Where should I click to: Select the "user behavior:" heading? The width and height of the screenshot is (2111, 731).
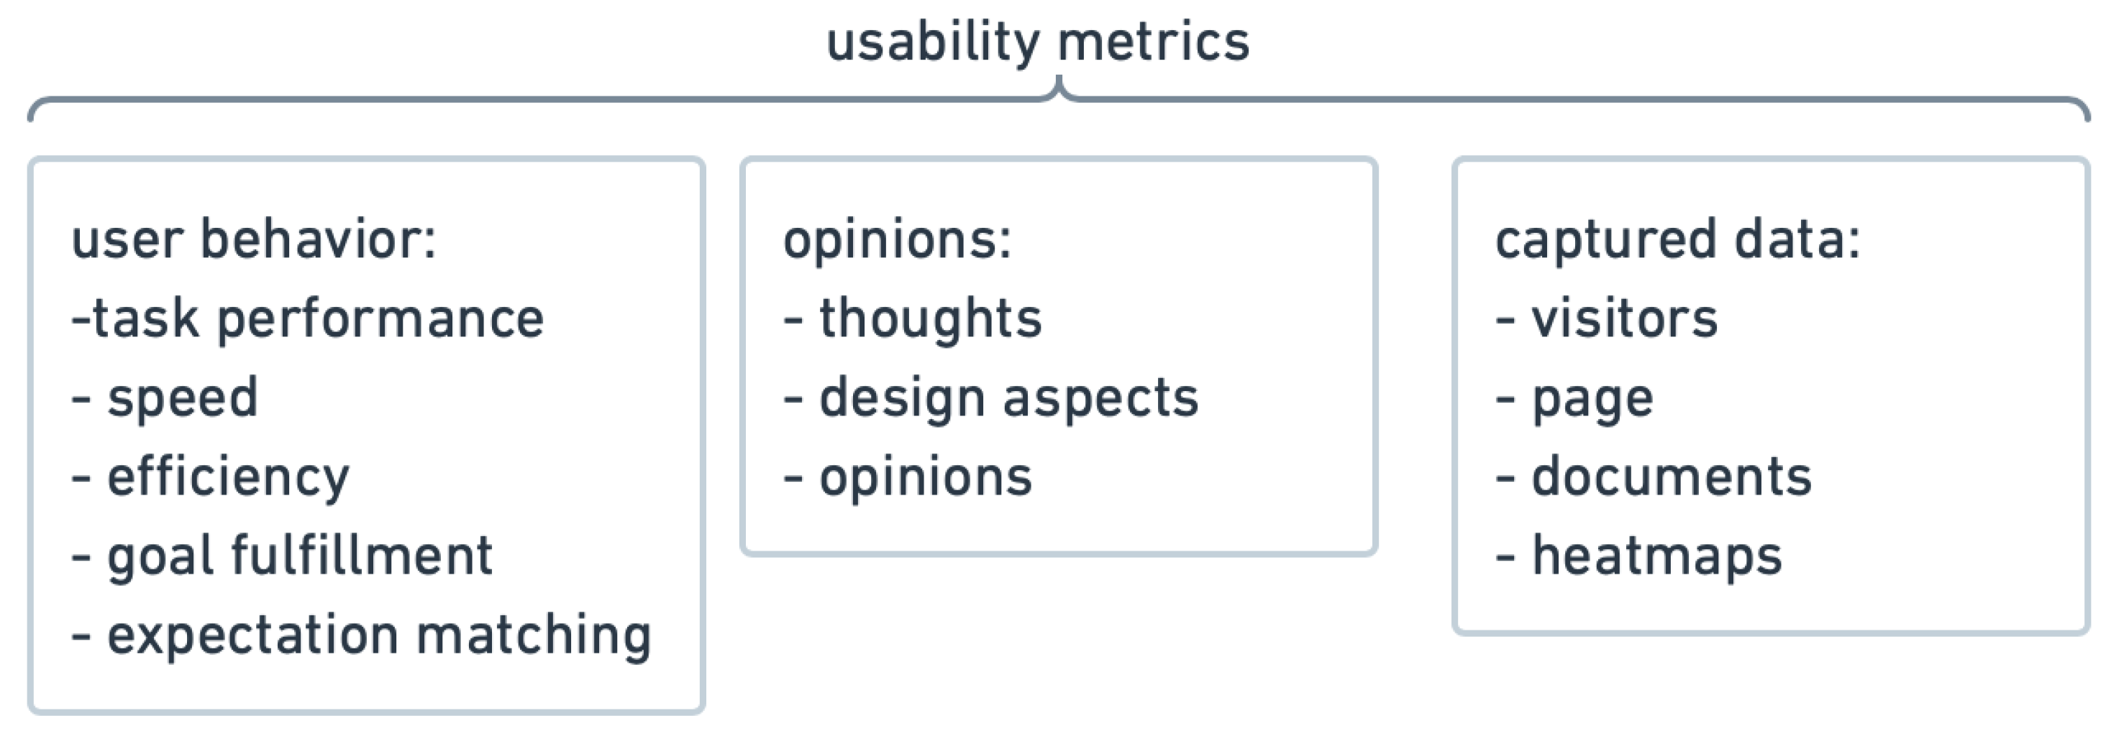[x=254, y=241]
